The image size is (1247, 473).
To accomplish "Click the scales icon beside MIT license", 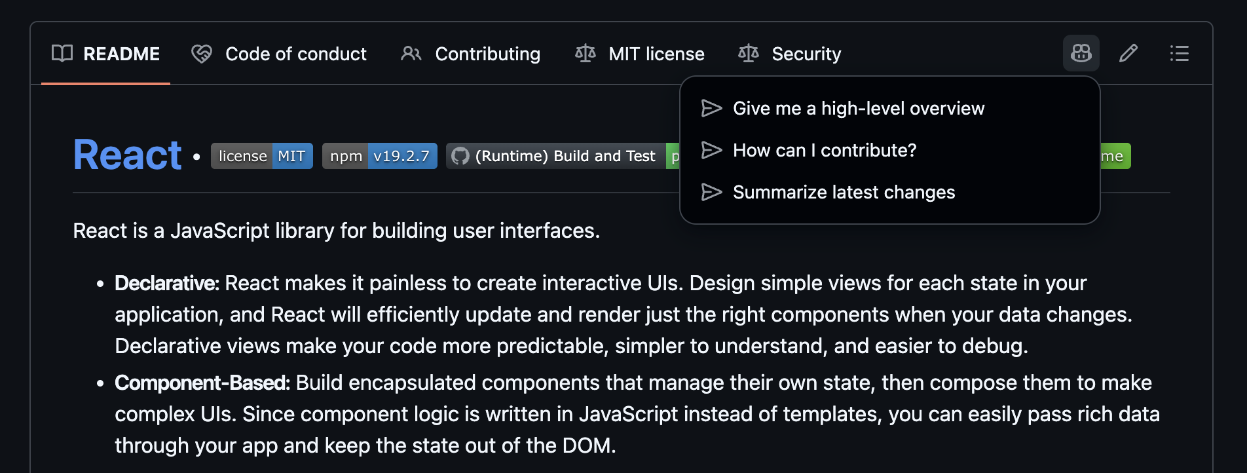I will click(x=585, y=54).
